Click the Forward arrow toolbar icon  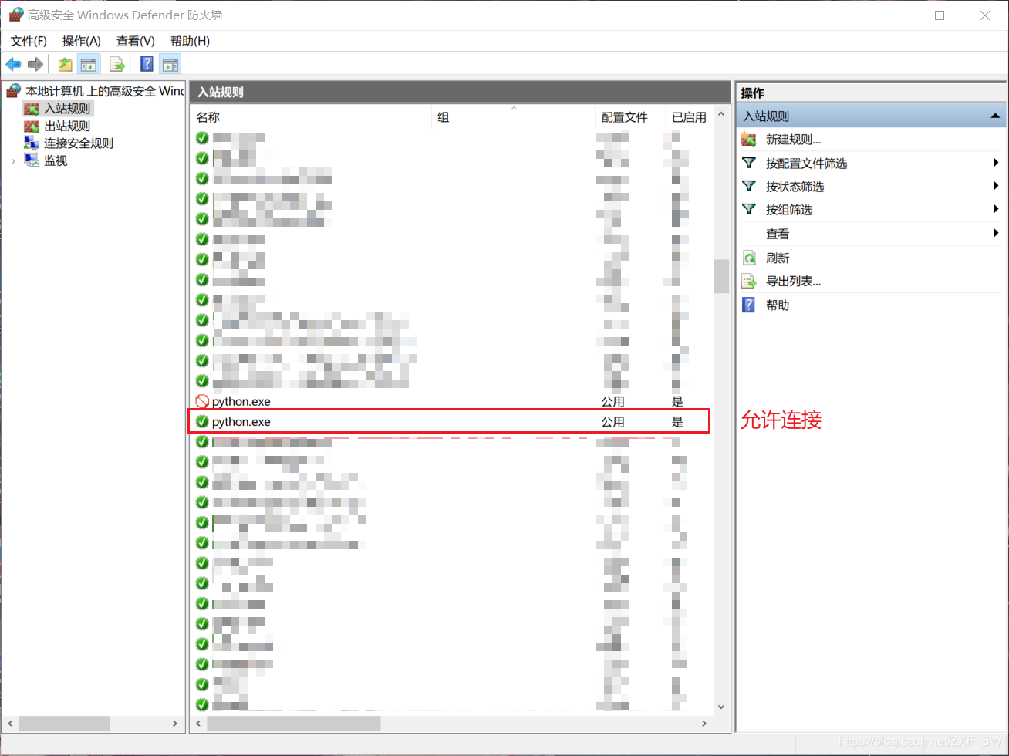tap(35, 64)
